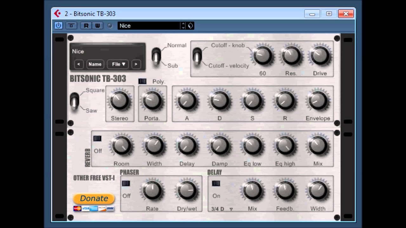This screenshot has height=228, width=406.
Task: Open the preset management diamond icon
Action: pyautogui.click(x=190, y=26)
